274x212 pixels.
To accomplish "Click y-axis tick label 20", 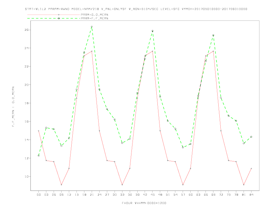I will pos(27,85).
